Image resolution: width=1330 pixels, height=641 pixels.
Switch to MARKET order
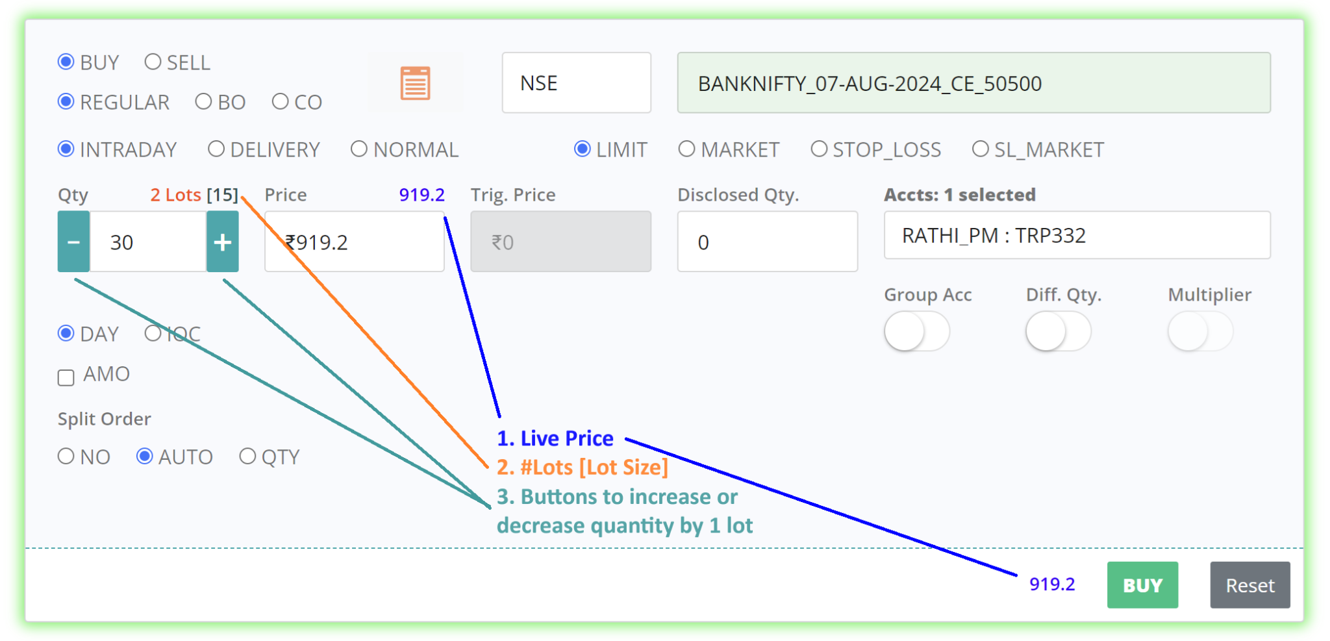point(687,149)
